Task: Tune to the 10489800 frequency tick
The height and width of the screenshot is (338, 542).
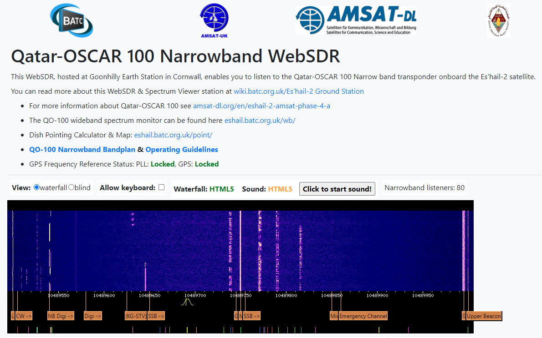Action: click(x=286, y=295)
